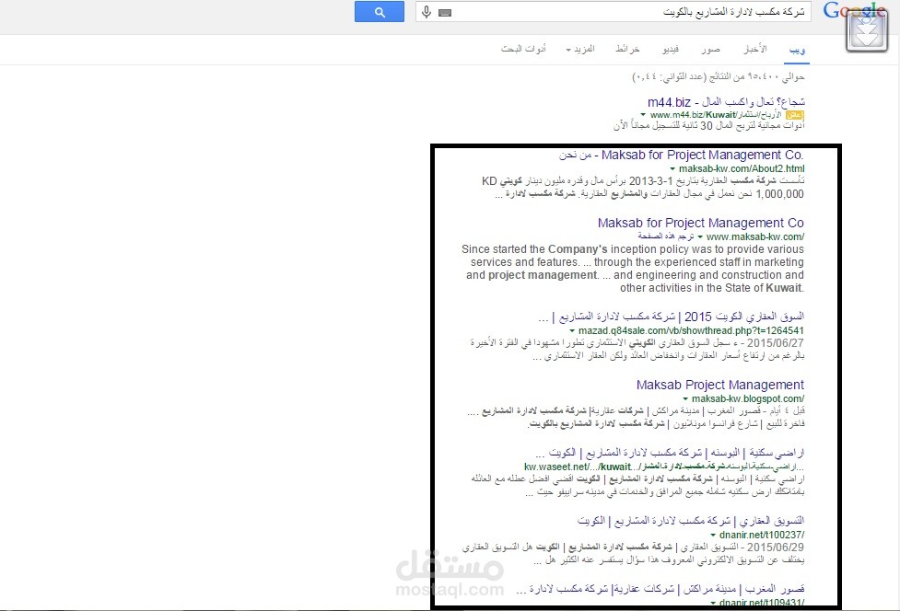Expand arrow beside maksab-kw.com/About2.html
The image size is (900, 611).
tap(672, 169)
